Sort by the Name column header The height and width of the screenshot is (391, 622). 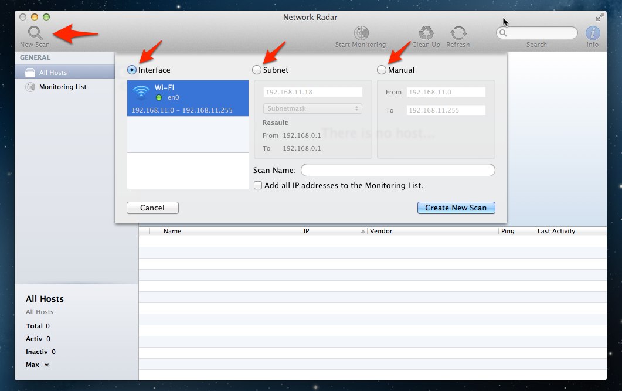pyautogui.click(x=231, y=231)
